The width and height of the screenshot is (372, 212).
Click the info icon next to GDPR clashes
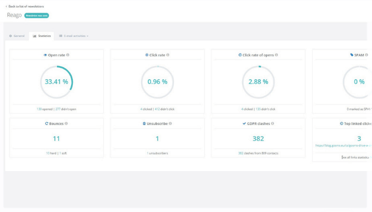tap(273, 123)
